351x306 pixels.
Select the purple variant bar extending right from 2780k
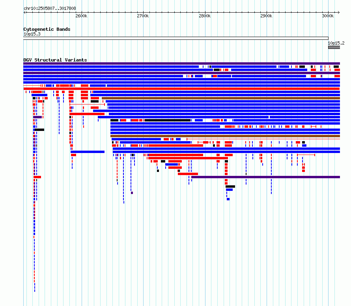click(x=265, y=177)
